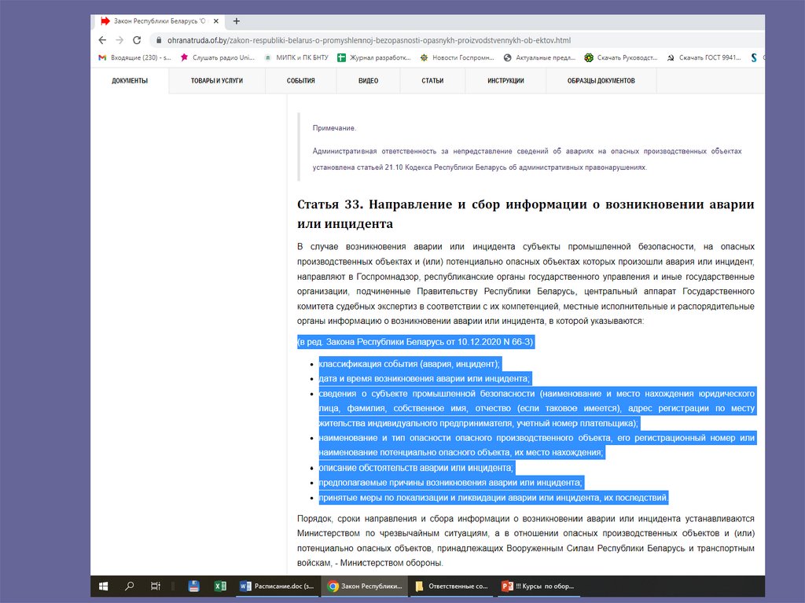Click the классификация события list item

click(x=410, y=364)
